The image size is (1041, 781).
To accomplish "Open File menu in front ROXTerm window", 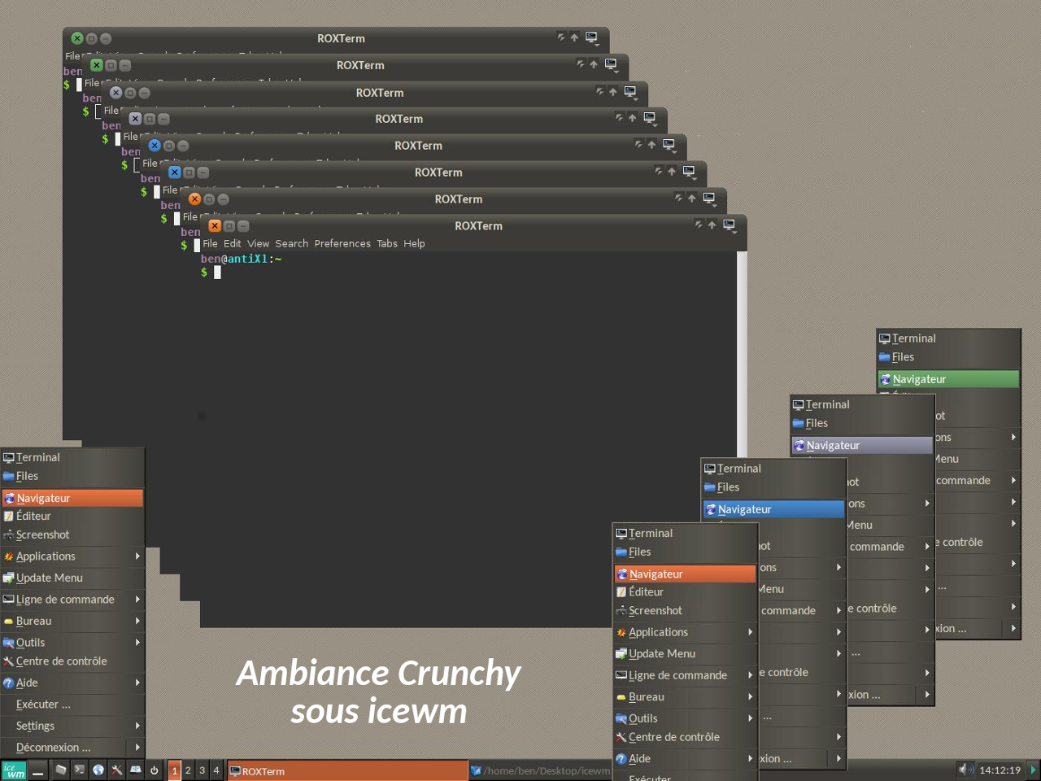I will tap(210, 243).
